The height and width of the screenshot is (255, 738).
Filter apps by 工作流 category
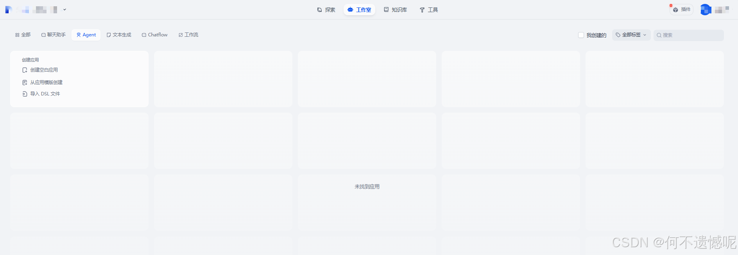(188, 35)
